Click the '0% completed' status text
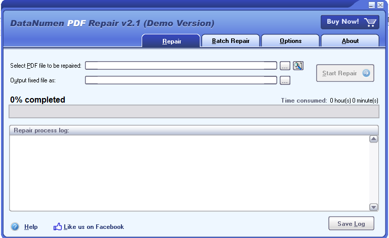 pos(37,100)
